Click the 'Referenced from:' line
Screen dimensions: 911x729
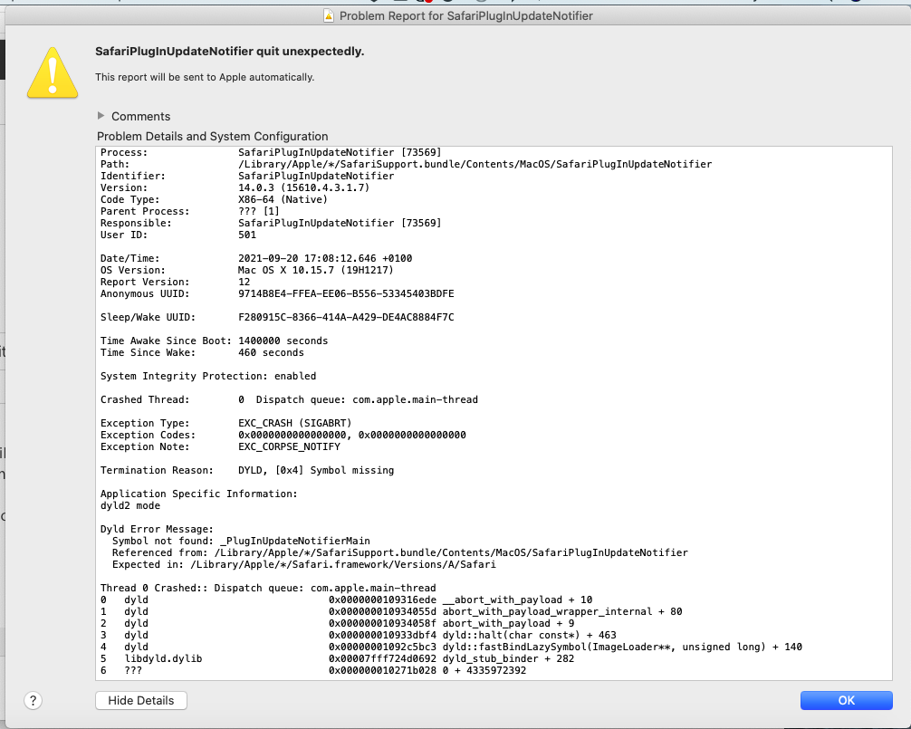(x=399, y=552)
